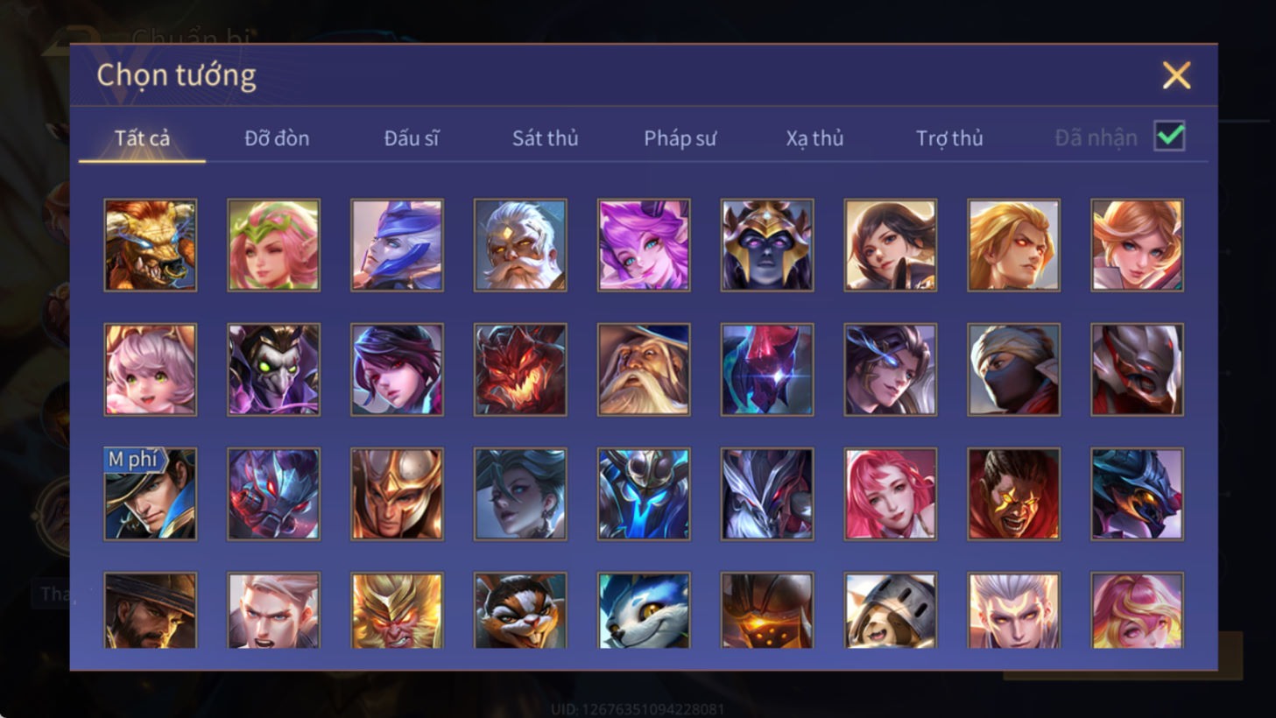The width and height of the screenshot is (1276, 718).
Task: Open the 'Sát thủ' tab
Action: point(546,138)
